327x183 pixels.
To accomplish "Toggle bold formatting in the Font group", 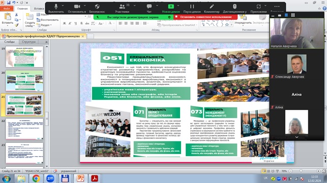I will click(x=65, y=23).
